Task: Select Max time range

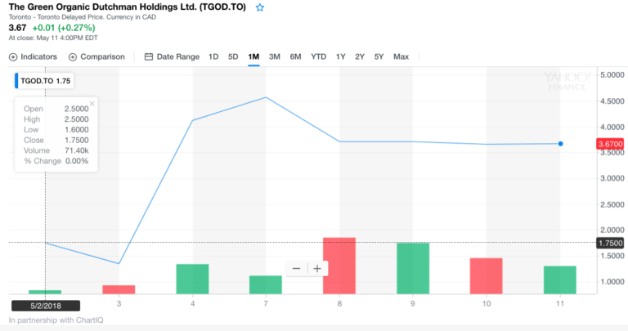Action: pos(401,57)
